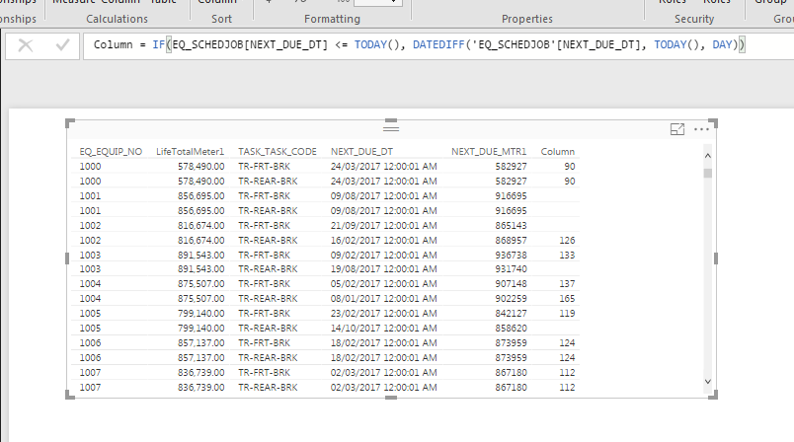Sort by the NEXT_DUE_MTR1 column header
The image size is (794, 442).
pyautogui.click(x=489, y=152)
